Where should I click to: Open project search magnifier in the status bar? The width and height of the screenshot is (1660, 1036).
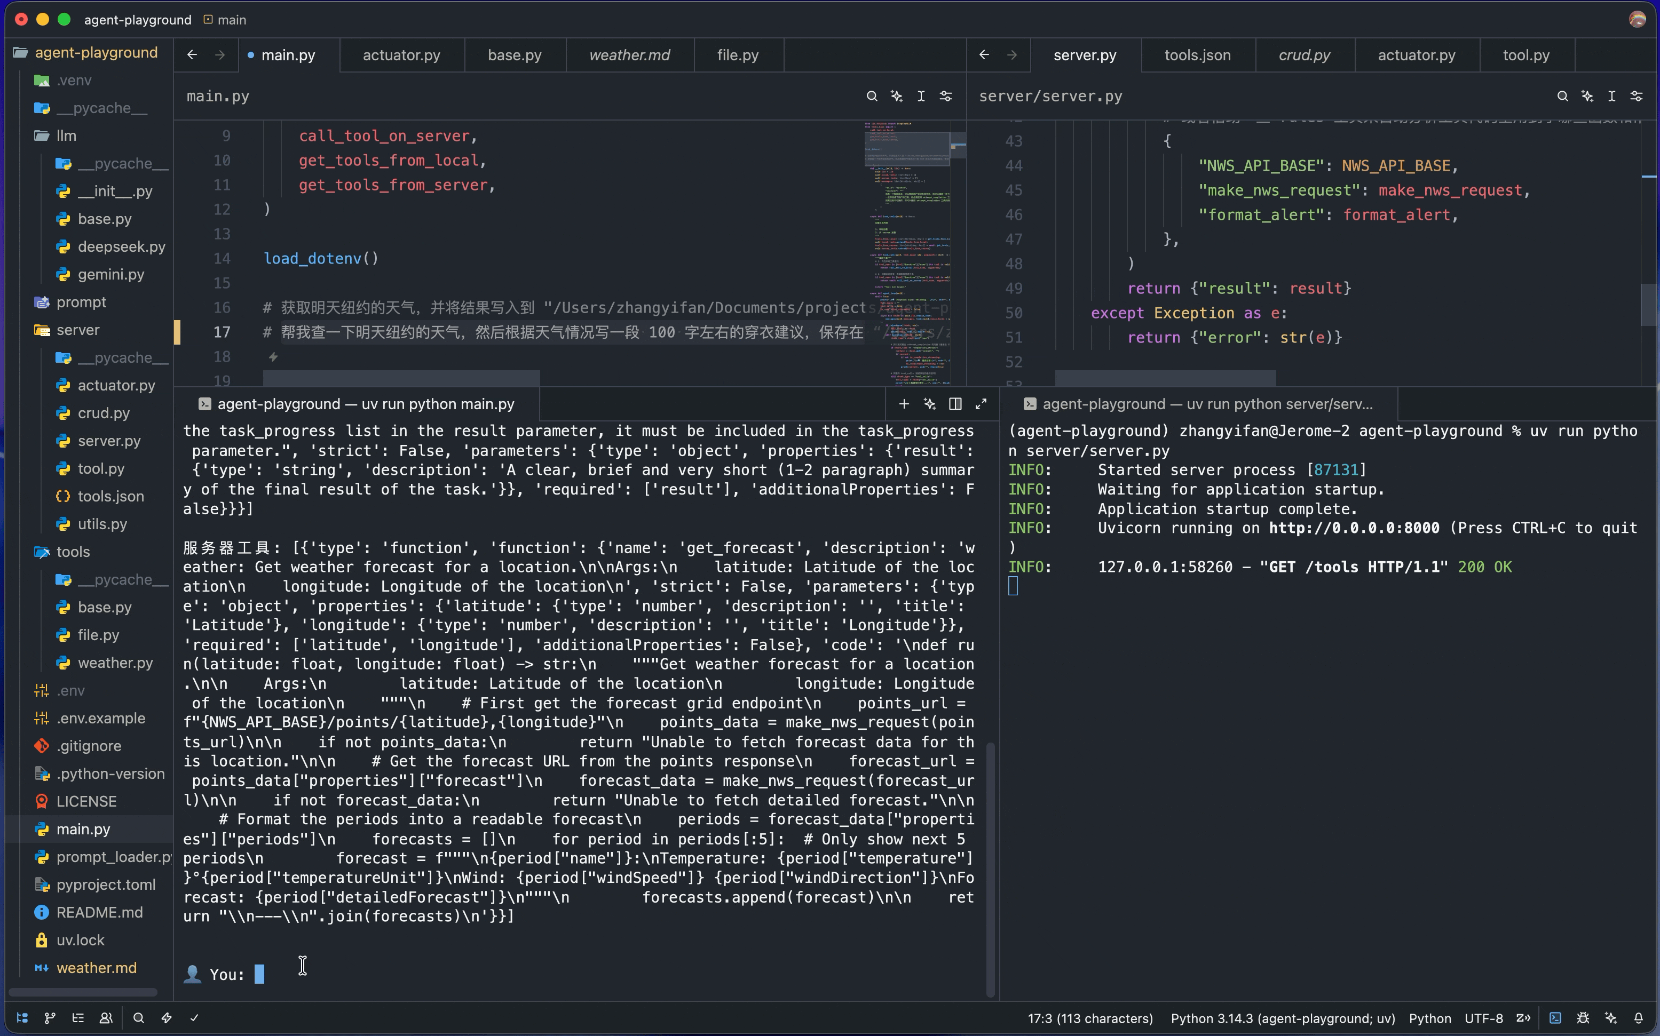138,1018
